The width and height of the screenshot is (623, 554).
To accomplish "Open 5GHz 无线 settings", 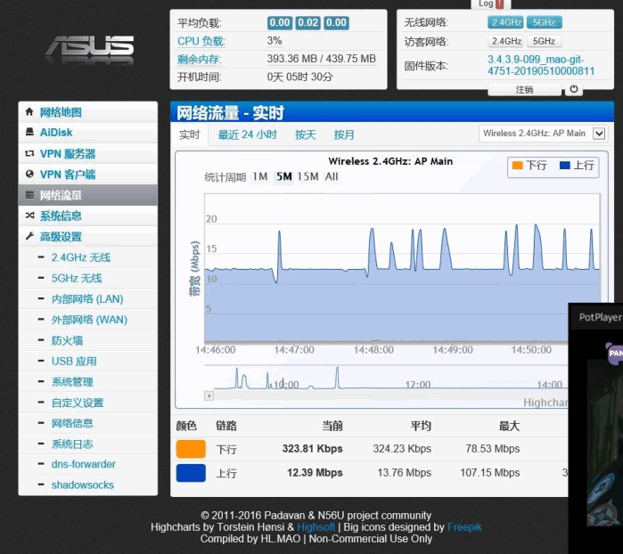I will point(88,278).
